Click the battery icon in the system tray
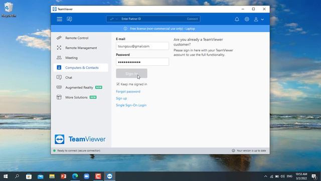This screenshot has width=321, height=181. (x=277, y=176)
